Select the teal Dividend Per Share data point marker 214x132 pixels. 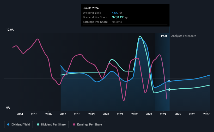(169, 90)
